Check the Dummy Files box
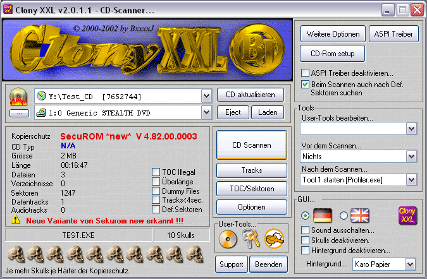The width and height of the screenshot is (427, 279). pos(156,191)
